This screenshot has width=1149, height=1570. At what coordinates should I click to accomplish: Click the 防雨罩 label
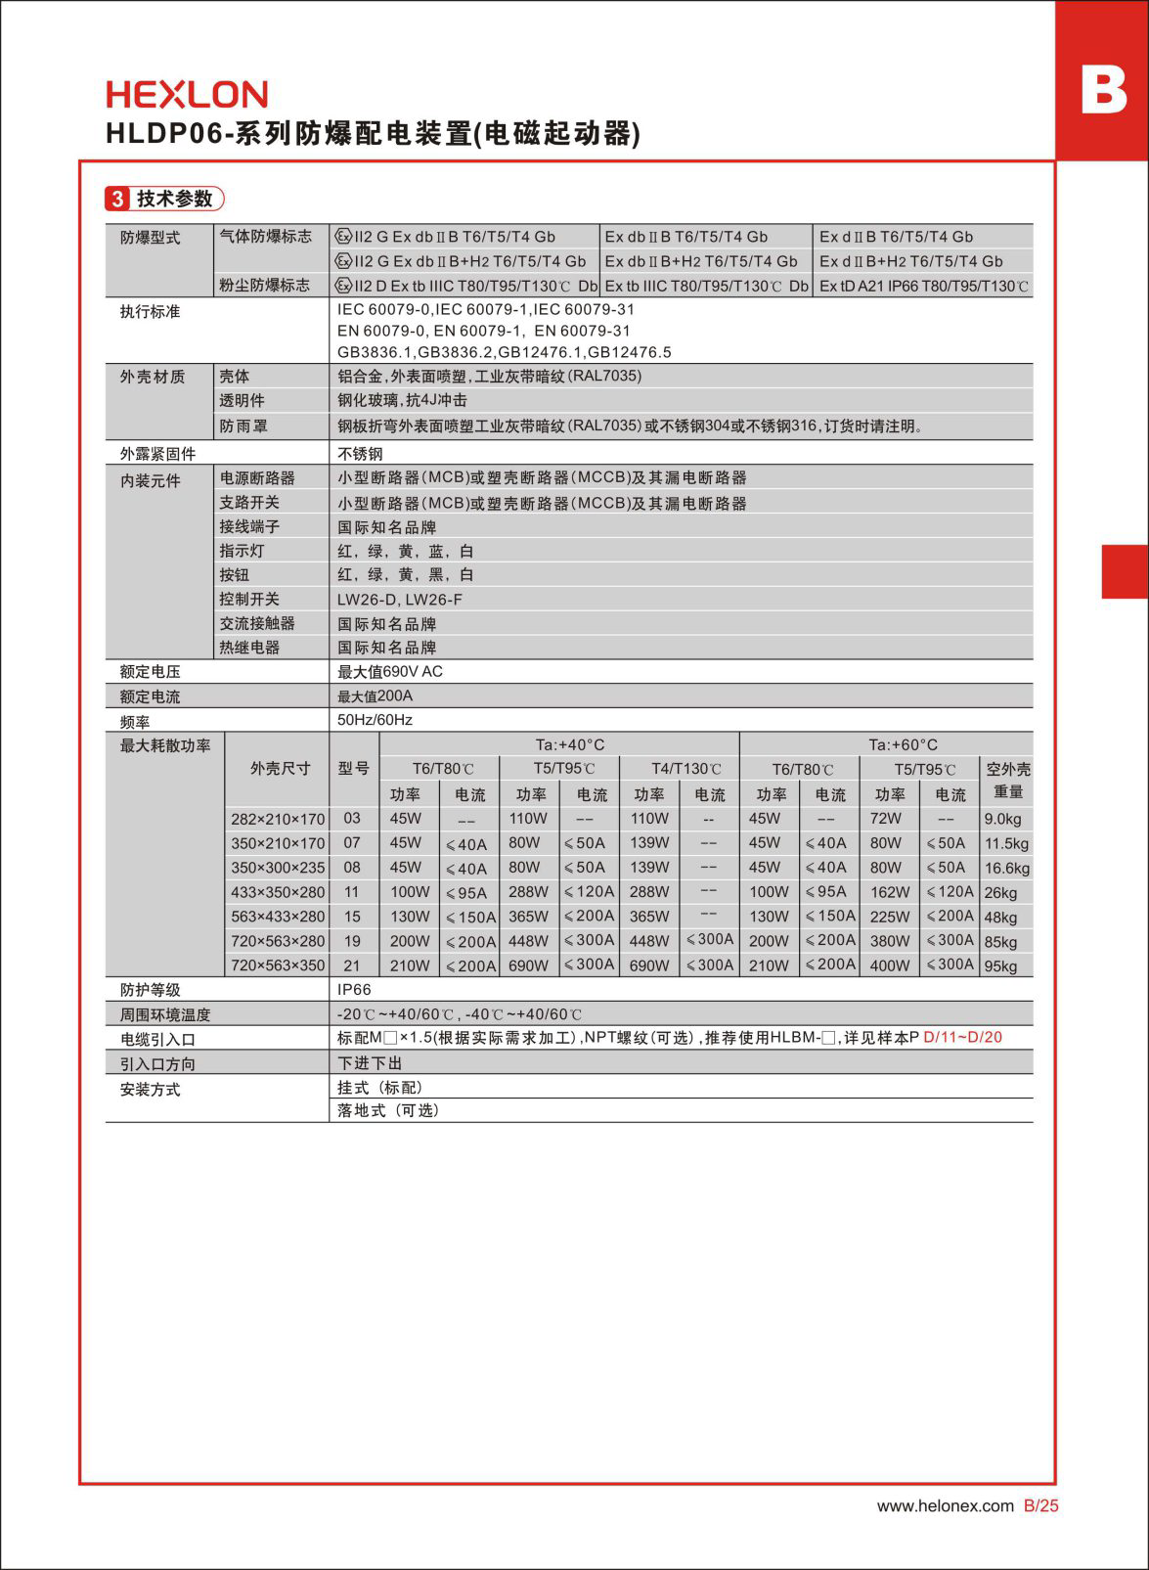tap(243, 426)
